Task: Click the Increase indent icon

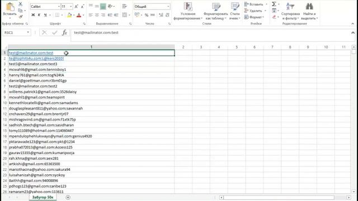Action: click(116, 15)
